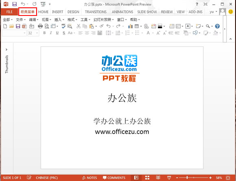Image resolution: width=236 pixels, height=181 pixels.
Task: Run the ABC spelling check
Action: [x=63, y=26]
